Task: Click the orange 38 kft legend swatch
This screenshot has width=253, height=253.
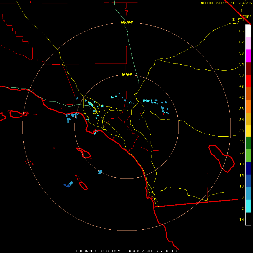Action: pos(248,106)
